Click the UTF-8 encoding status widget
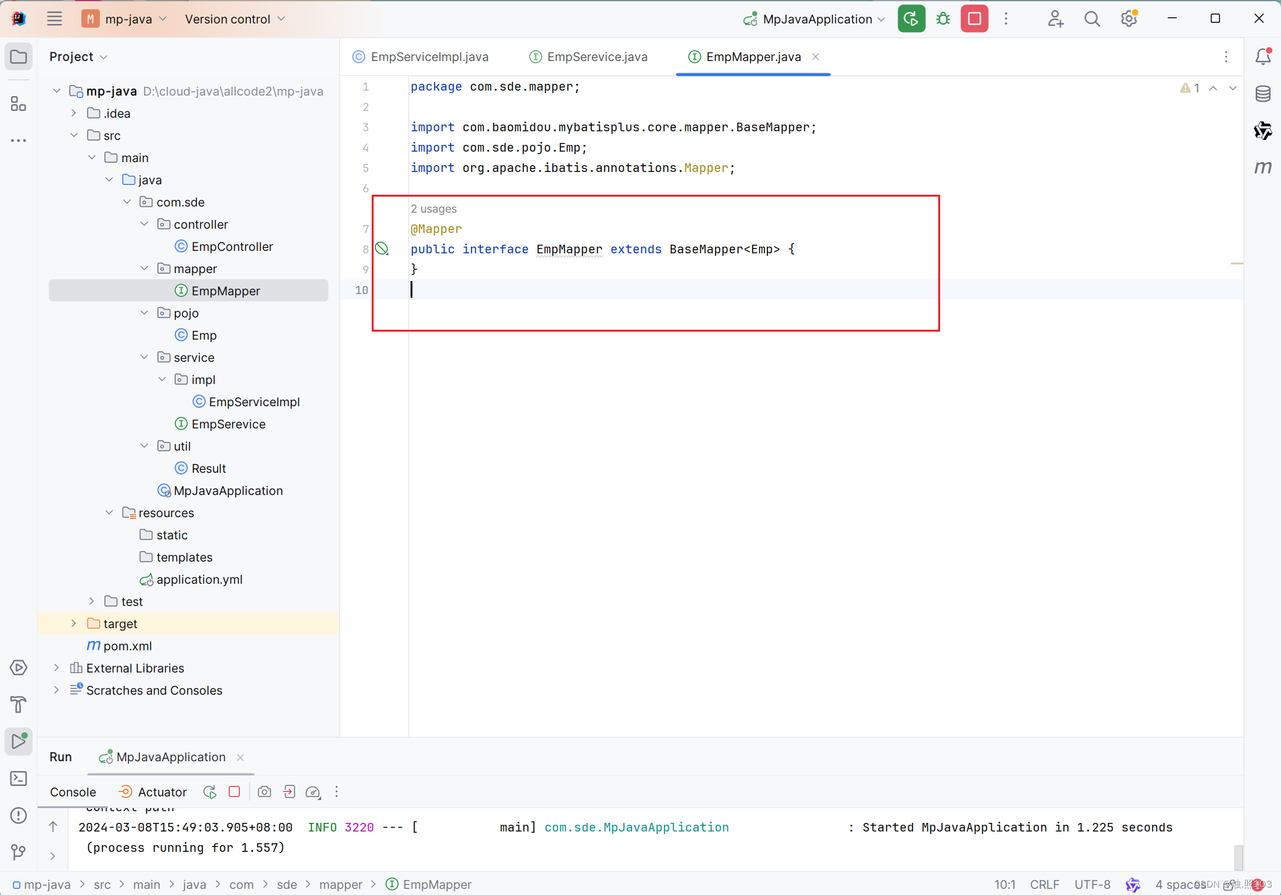Screen dimensions: 1281x895 tap(1092, 885)
